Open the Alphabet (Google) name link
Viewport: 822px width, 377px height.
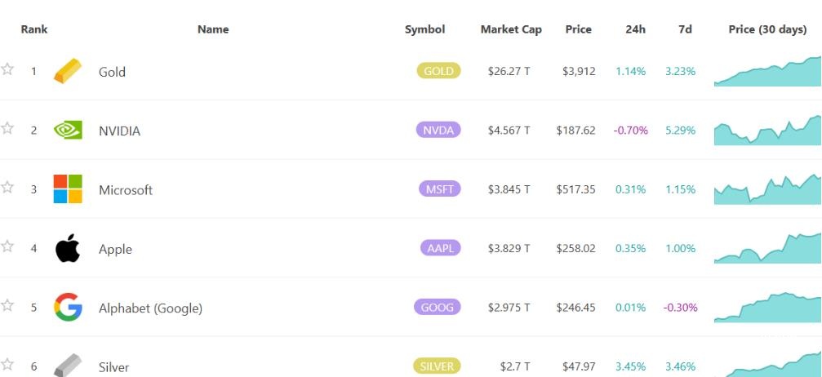pos(150,308)
